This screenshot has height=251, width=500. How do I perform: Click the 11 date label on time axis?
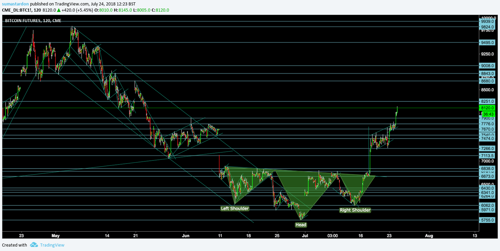220,235
